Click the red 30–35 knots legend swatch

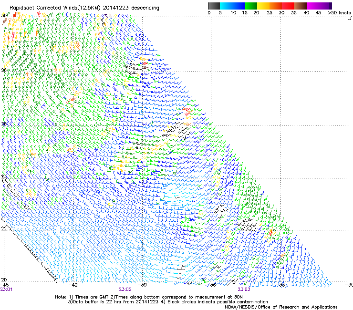point(288,6)
